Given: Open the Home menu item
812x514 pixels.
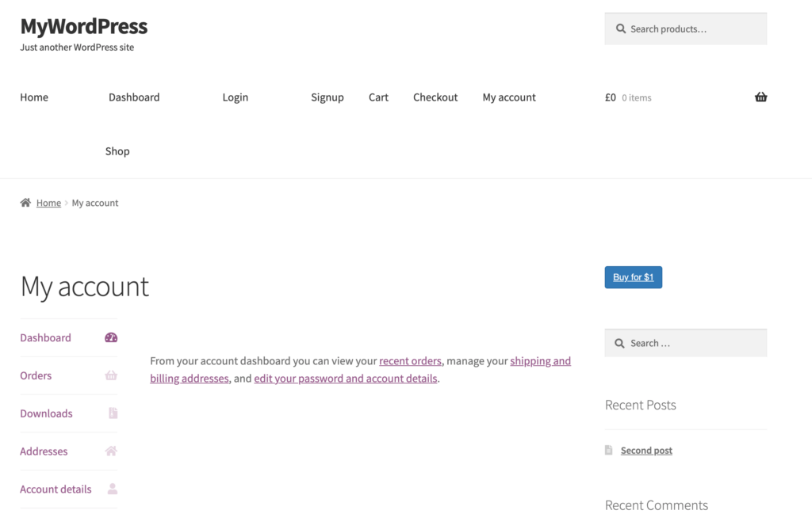Looking at the screenshot, I should [x=34, y=97].
